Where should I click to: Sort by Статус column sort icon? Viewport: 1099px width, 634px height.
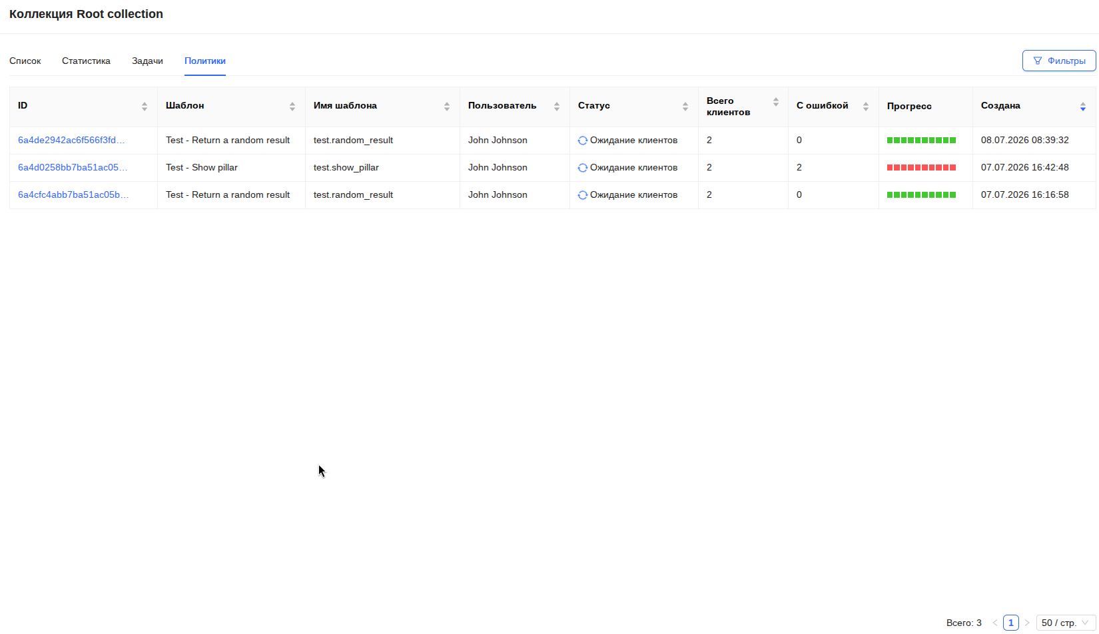click(685, 107)
